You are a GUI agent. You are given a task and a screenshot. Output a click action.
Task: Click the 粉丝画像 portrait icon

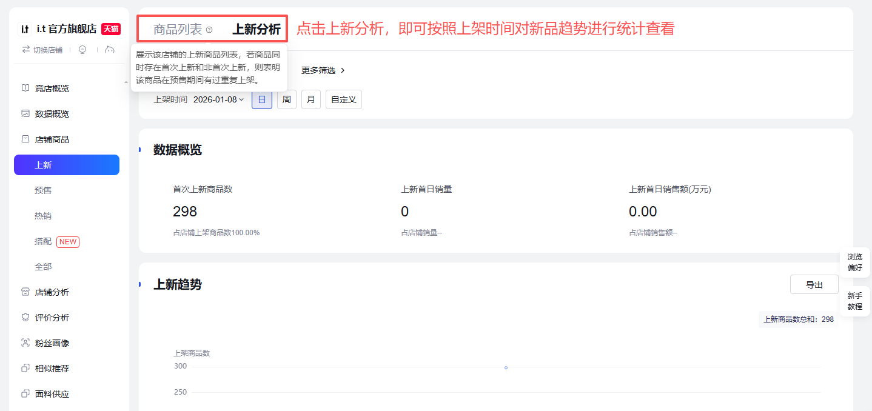click(x=25, y=343)
